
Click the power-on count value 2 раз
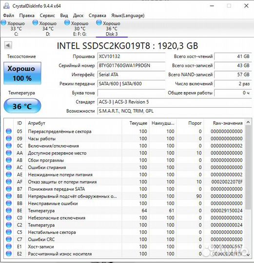point(233,84)
